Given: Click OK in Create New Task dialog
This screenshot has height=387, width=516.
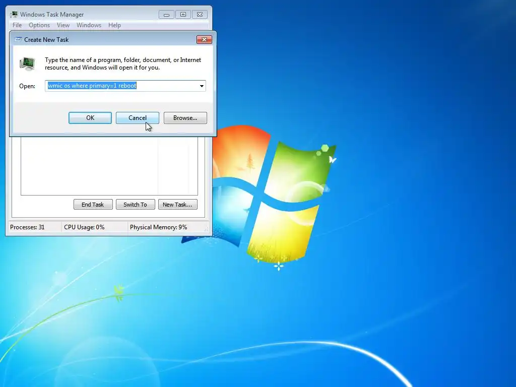Looking at the screenshot, I should tap(90, 118).
